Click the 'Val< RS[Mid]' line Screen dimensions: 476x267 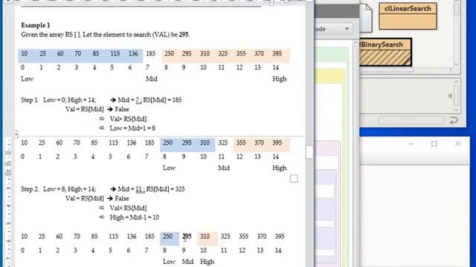pos(128,208)
